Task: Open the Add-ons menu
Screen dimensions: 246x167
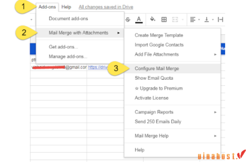Action: click(x=47, y=7)
